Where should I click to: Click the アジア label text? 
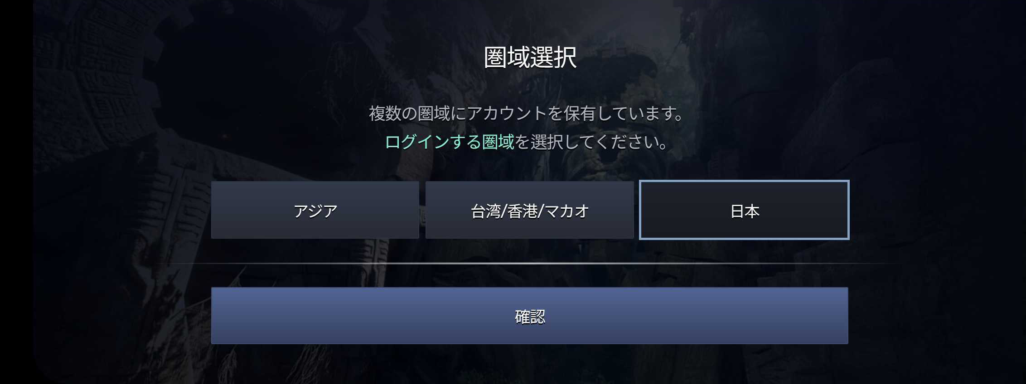tap(315, 211)
